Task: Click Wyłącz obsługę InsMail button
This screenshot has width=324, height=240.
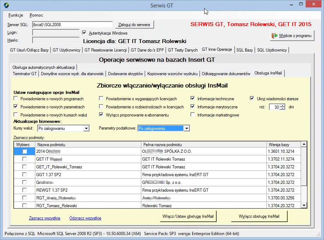Action: pos(259,216)
